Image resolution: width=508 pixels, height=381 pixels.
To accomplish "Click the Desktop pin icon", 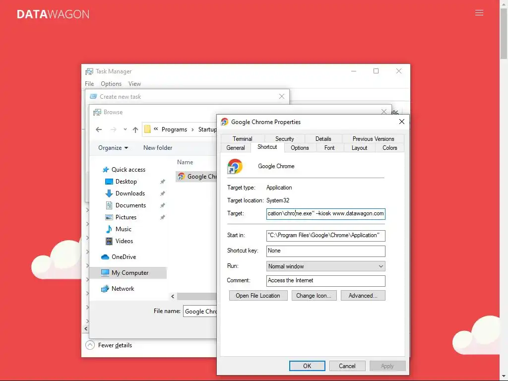I will click(163, 182).
